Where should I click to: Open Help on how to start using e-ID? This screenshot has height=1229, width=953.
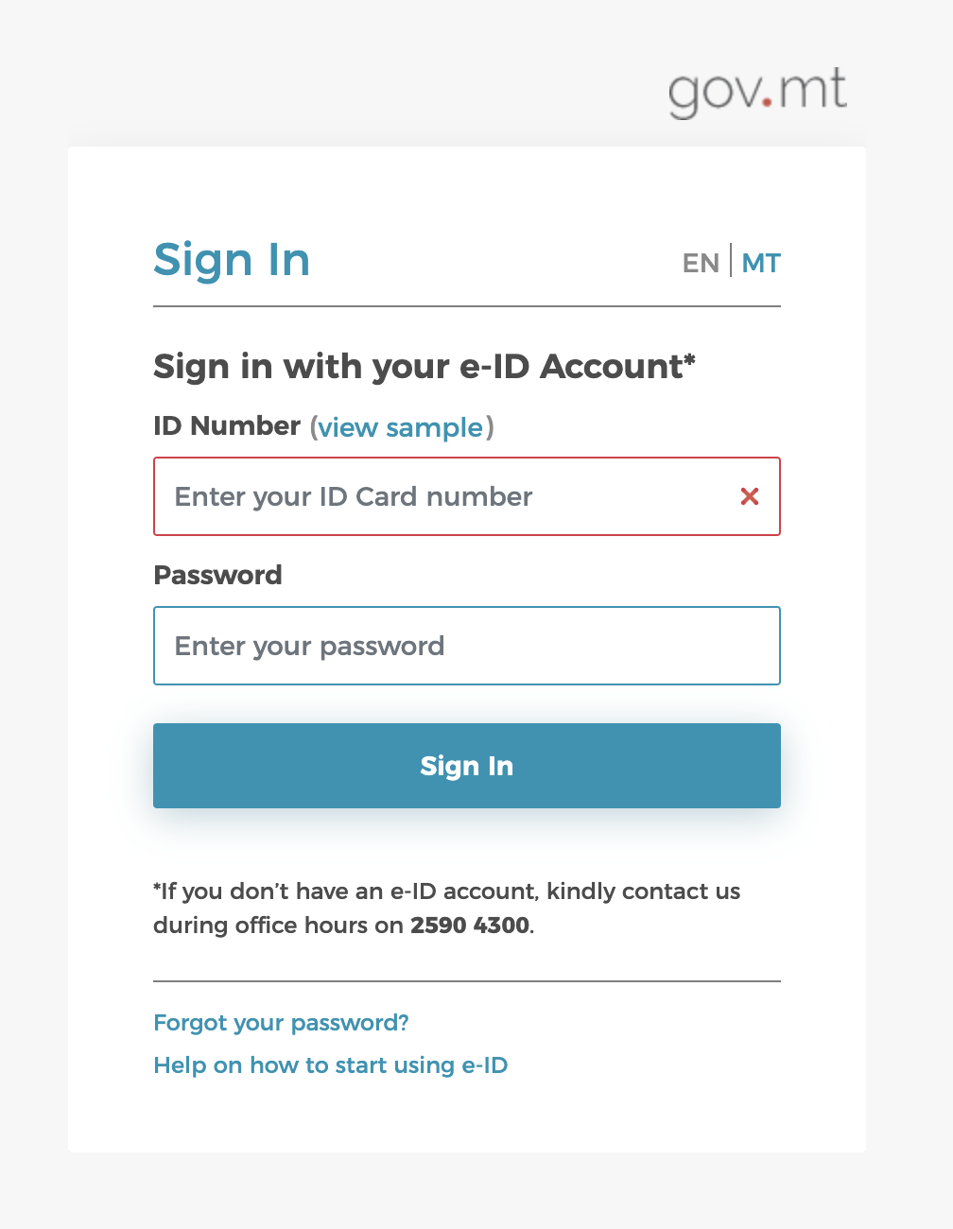tap(330, 1065)
